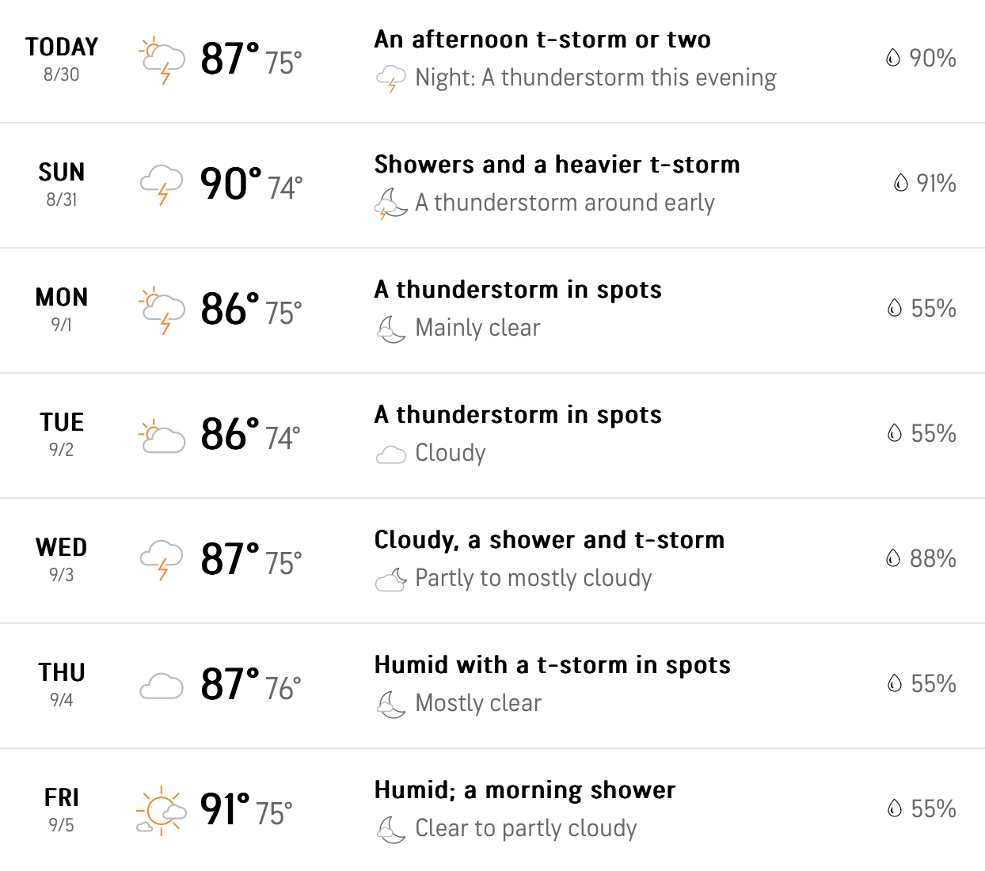Click Monday's sun and thunderstorm icon
The image size is (985, 871).
pos(162,310)
